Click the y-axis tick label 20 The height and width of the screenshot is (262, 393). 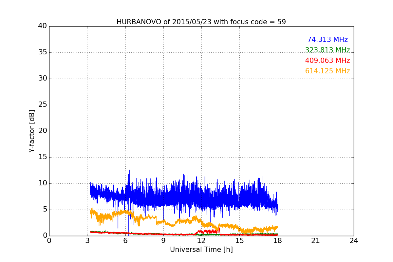[x=43, y=131]
